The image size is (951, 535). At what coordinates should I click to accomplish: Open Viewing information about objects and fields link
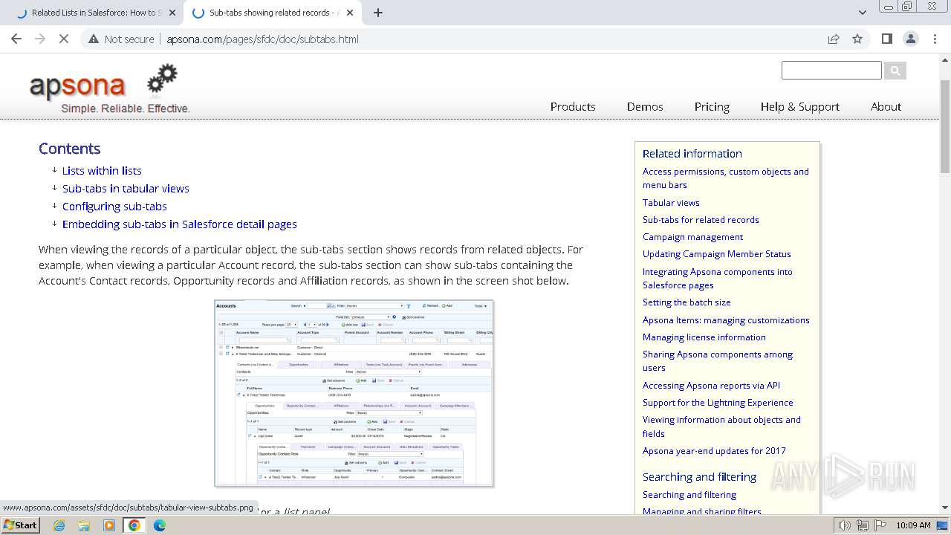(x=721, y=427)
